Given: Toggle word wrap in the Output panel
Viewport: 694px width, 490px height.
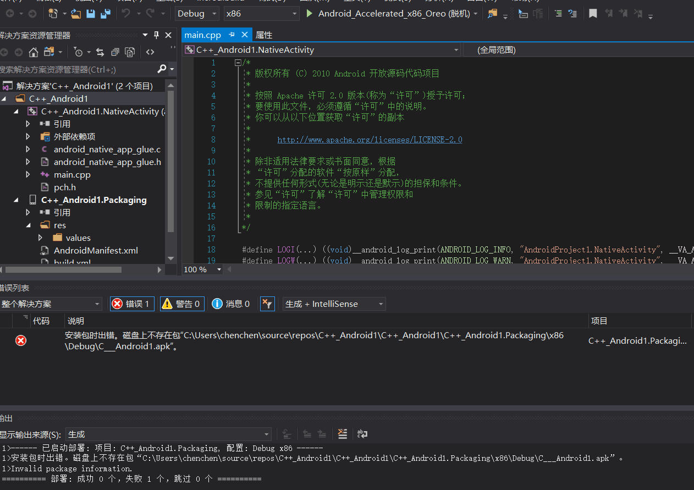Looking at the screenshot, I should (x=362, y=434).
